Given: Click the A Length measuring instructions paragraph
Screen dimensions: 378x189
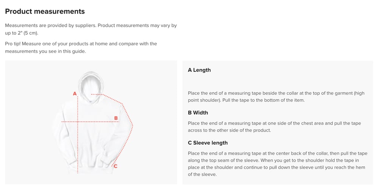Looking at the screenshot, I should 276,97.
